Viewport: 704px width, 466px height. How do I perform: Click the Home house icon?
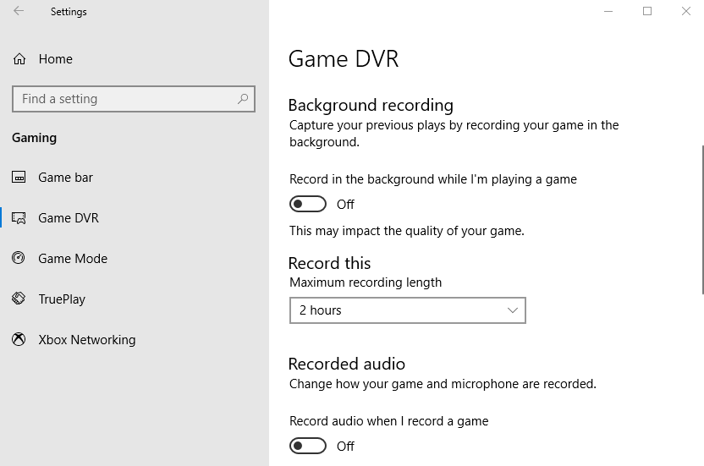pyautogui.click(x=19, y=59)
